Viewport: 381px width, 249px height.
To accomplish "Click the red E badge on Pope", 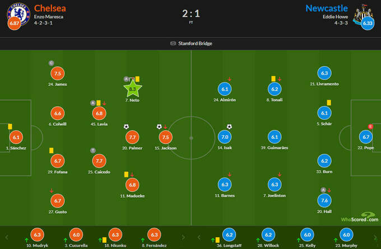I will (x=370, y=126).
